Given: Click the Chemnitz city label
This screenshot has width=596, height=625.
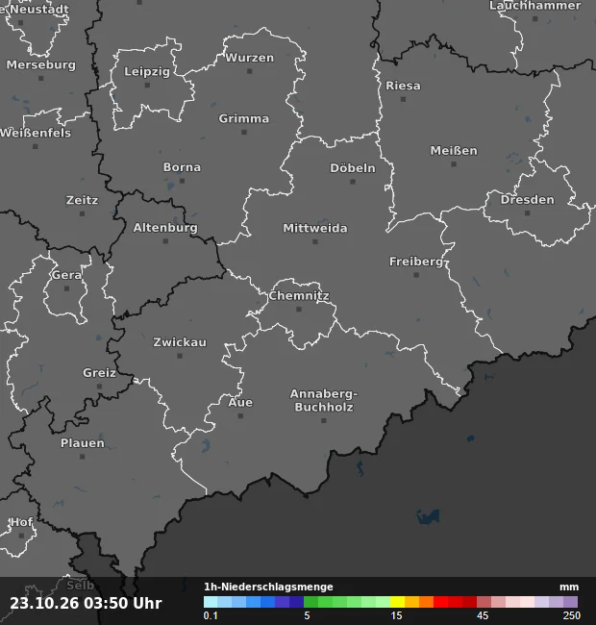Looking at the screenshot, I should pyautogui.click(x=299, y=296).
